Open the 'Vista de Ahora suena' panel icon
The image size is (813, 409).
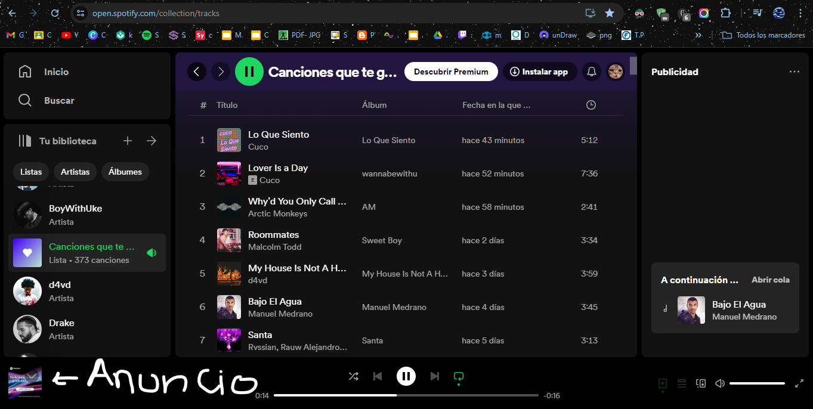point(662,383)
